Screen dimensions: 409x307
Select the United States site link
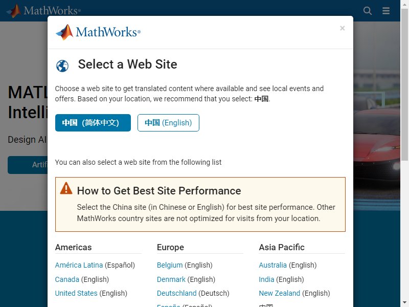point(76,293)
